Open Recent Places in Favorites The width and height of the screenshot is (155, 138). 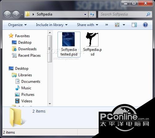click(x=29, y=56)
